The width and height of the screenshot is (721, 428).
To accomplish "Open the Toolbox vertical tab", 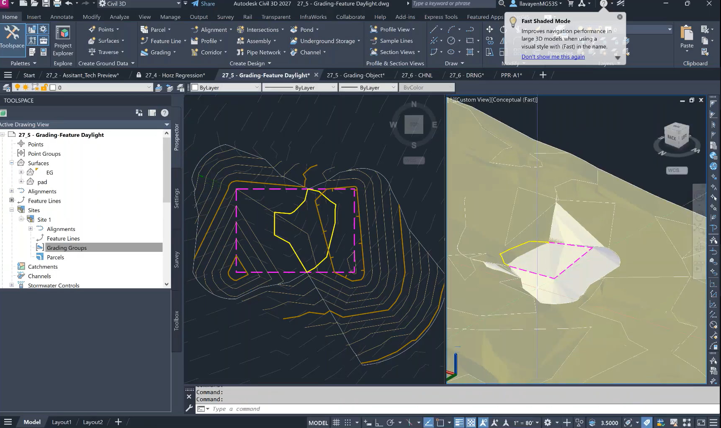I will pos(176,320).
